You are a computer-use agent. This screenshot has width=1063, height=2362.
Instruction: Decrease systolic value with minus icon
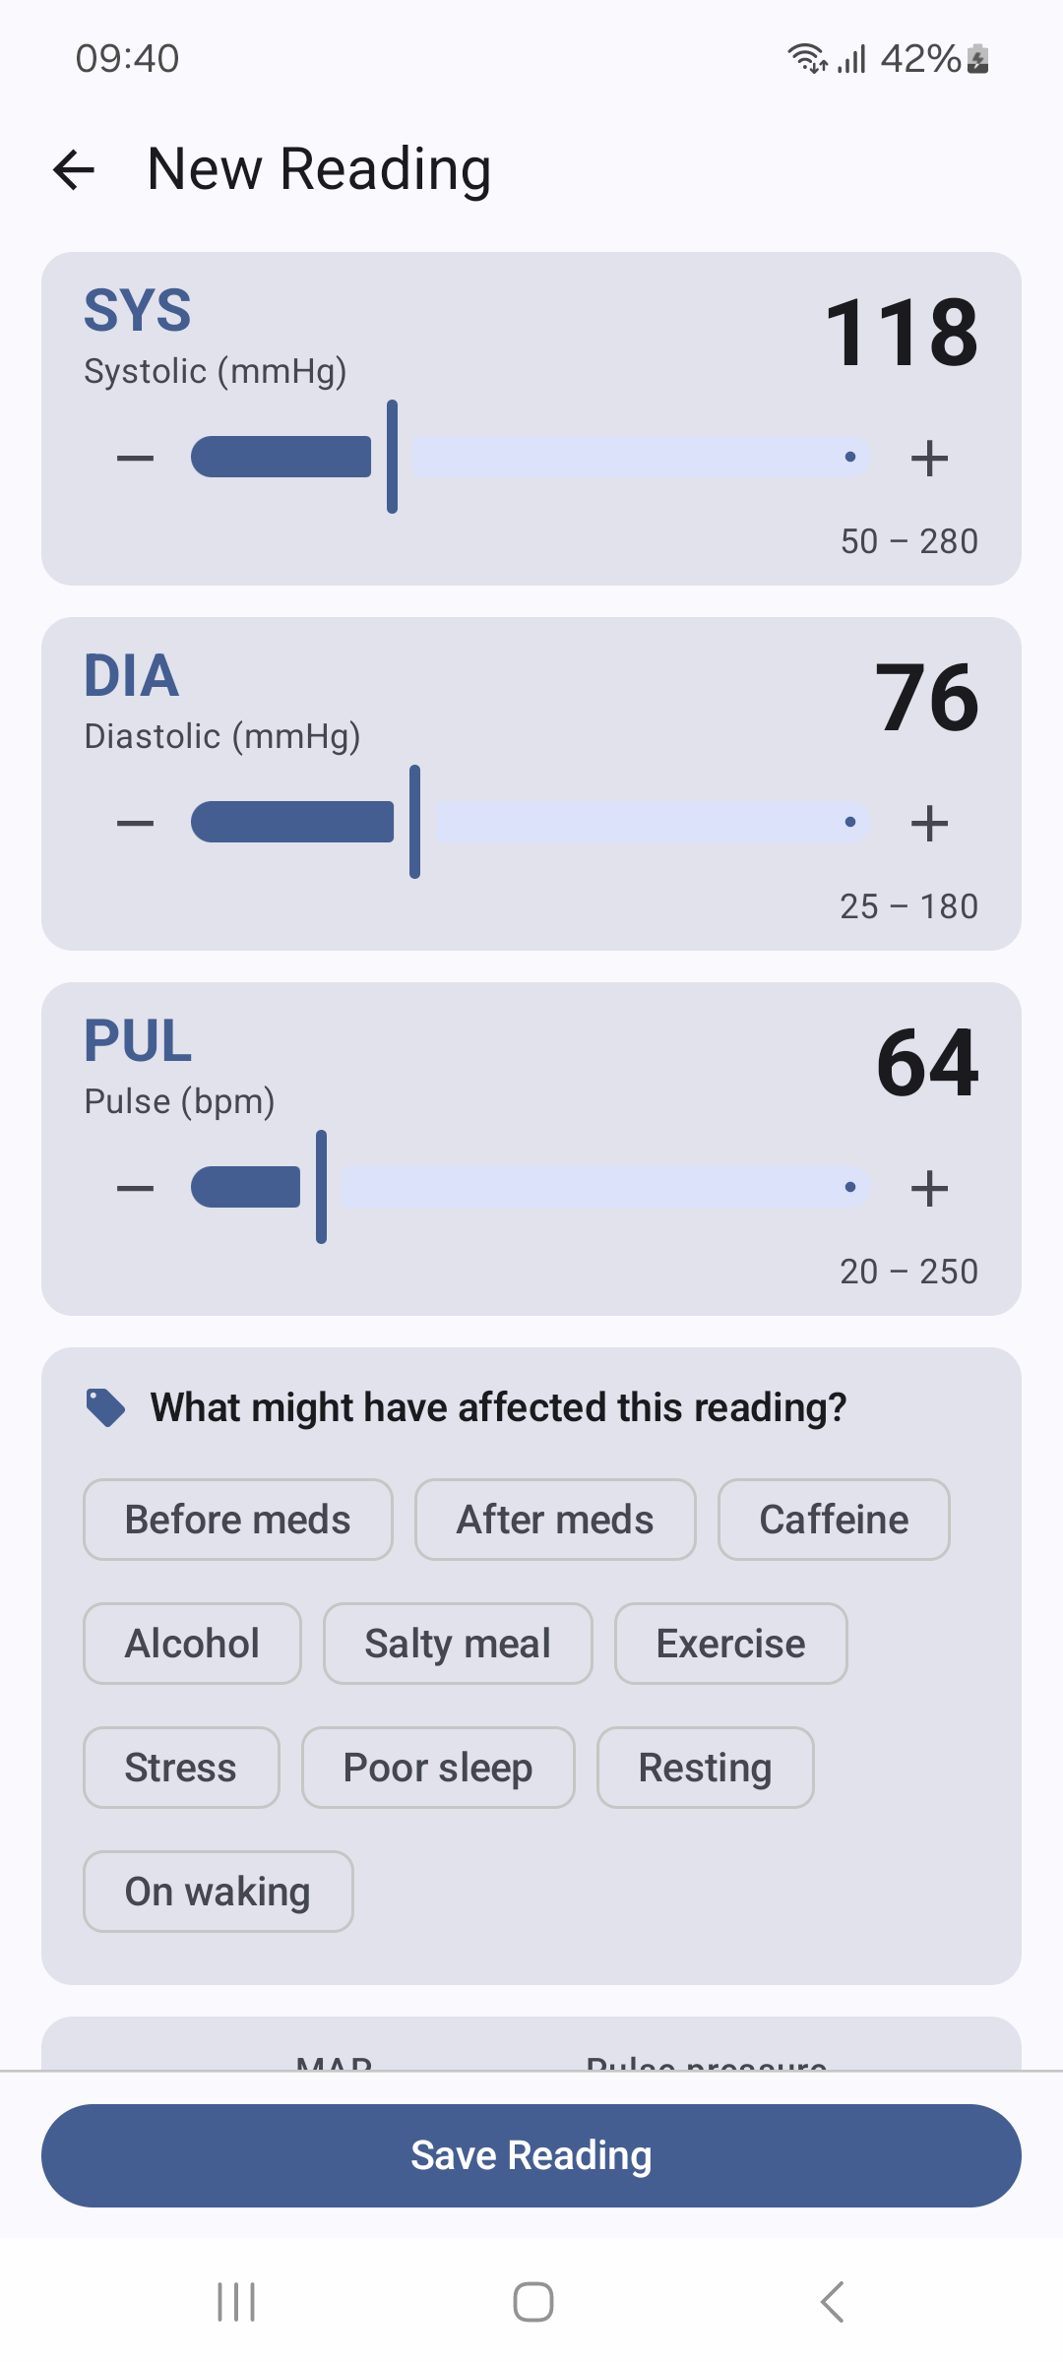click(135, 458)
